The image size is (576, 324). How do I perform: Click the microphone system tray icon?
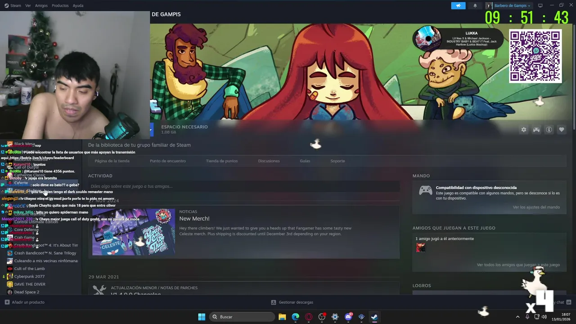click(x=527, y=317)
